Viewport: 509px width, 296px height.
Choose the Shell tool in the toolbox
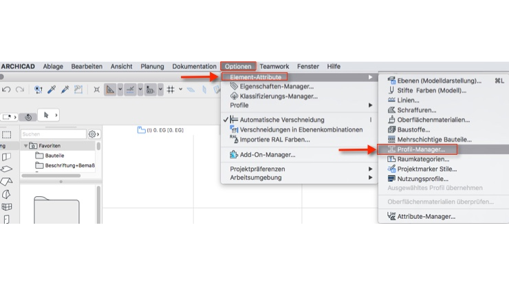pos(6,194)
